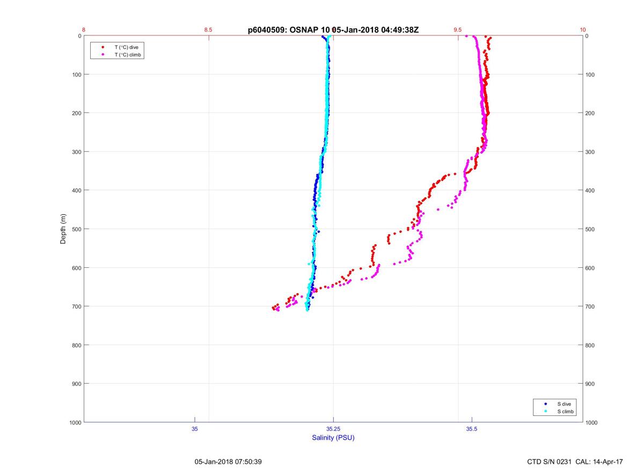The height and width of the screenshot is (475, 644).
Task: Click the magenta climb temperature legend marker
Action: 103,55
